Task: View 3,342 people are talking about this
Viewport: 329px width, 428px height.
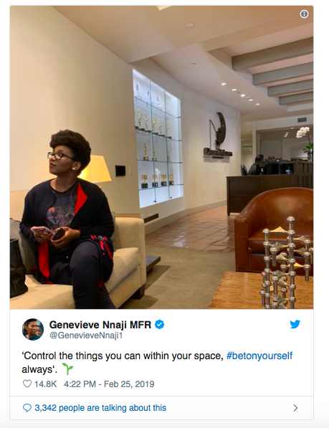Action: coord(100,408)
